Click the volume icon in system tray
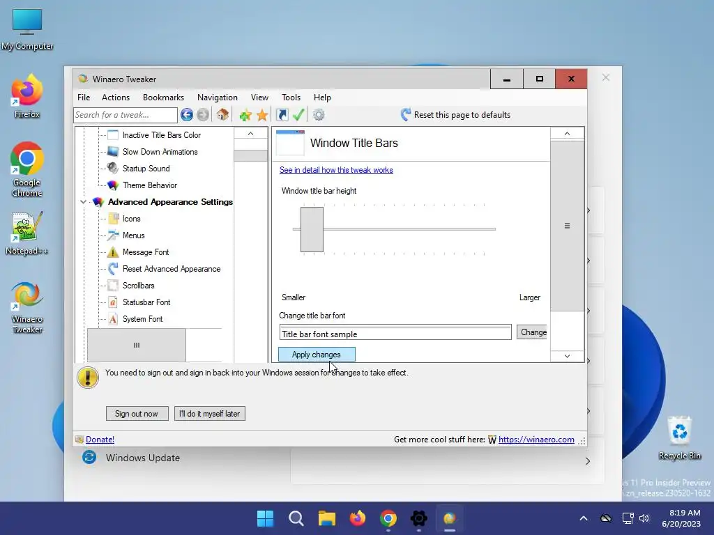The width and height of the screenshot is (714, 535). [x=644, y=518]
